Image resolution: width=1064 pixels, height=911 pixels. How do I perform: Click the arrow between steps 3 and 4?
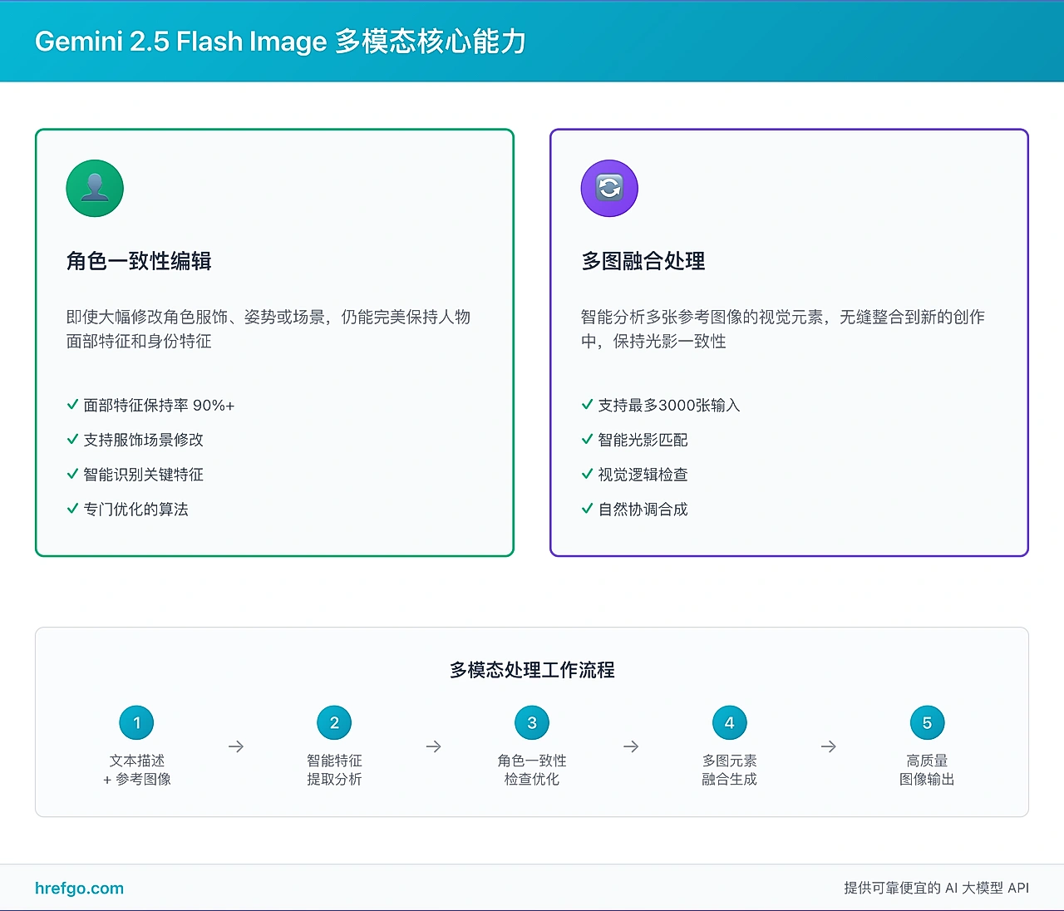click(631, 746)
